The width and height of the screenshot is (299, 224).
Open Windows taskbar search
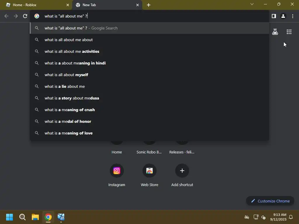(x=22, y=217)
